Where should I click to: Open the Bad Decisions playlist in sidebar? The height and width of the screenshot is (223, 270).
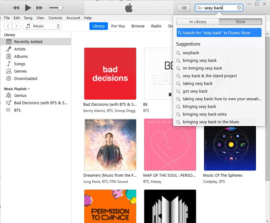point(35,103)
